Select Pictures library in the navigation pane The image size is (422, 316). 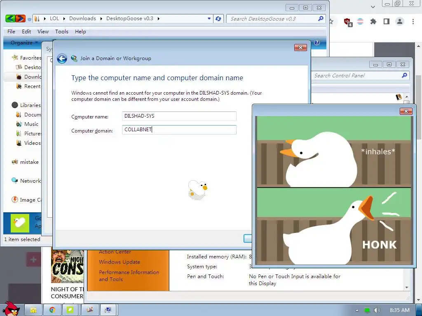28,134
